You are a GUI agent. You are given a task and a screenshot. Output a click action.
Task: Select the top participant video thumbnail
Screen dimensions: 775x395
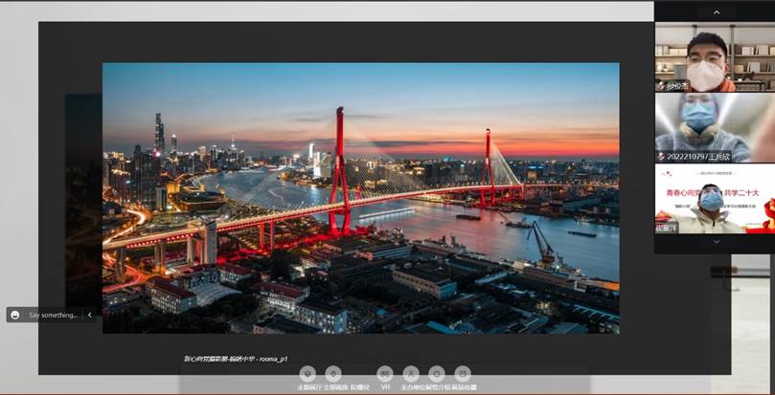click(x=715, y=56)
